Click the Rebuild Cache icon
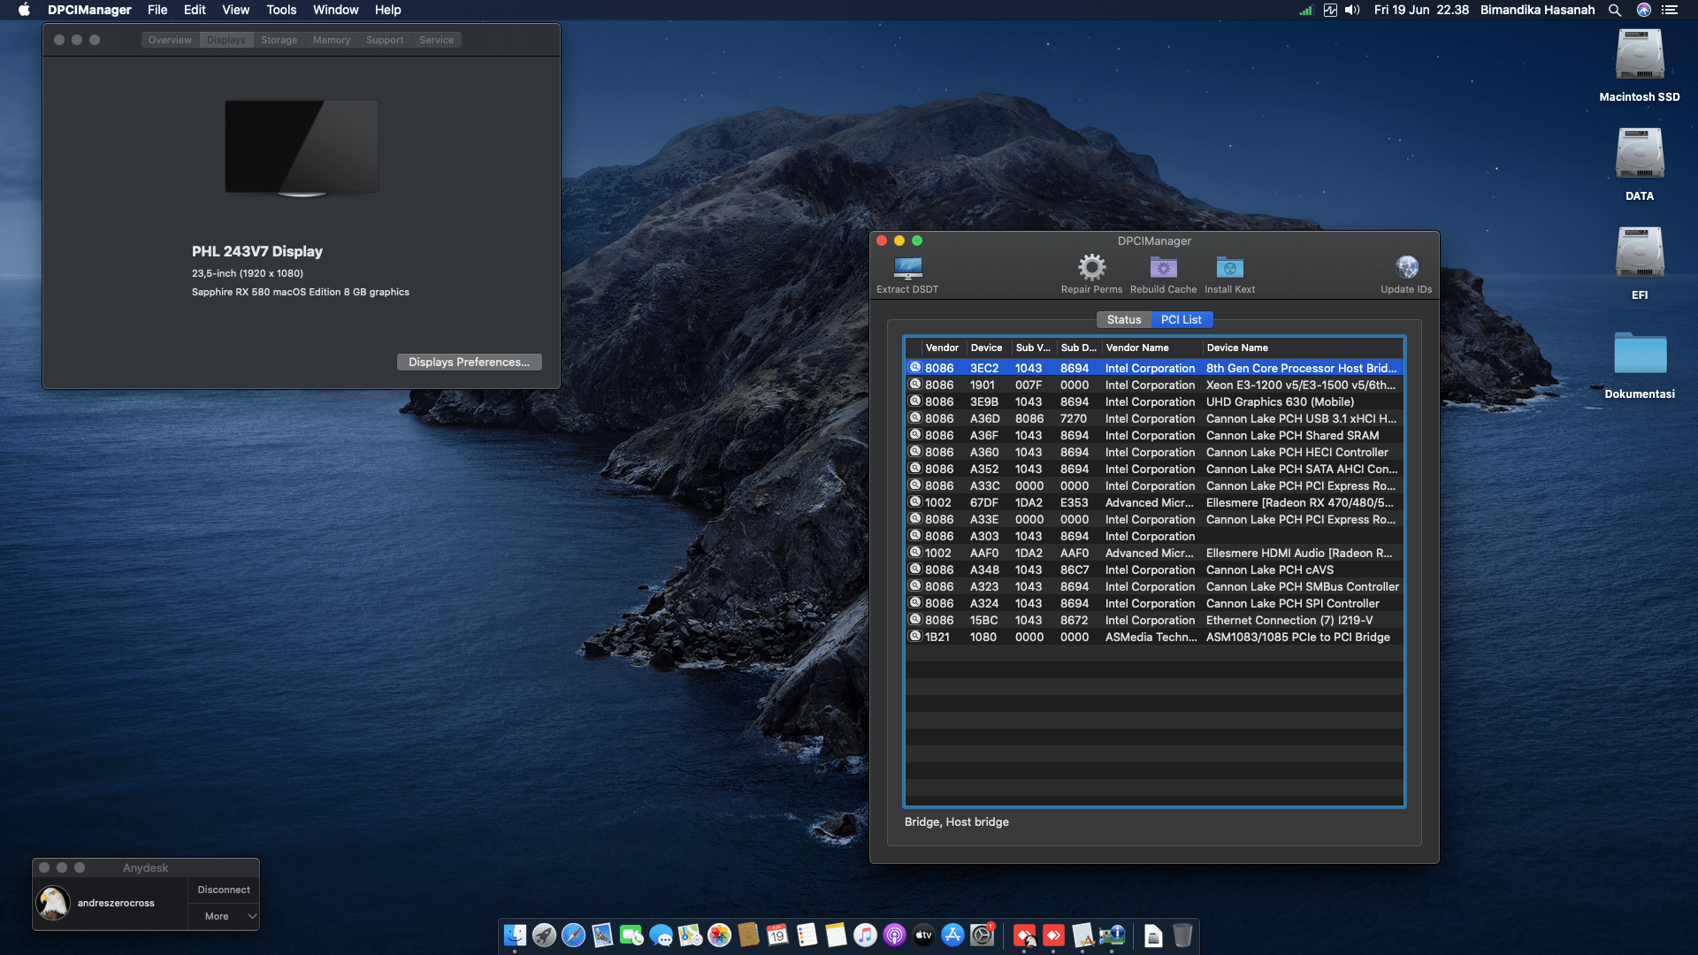This screenshot has height=955, width=1698. click(x=1163, y=268)
